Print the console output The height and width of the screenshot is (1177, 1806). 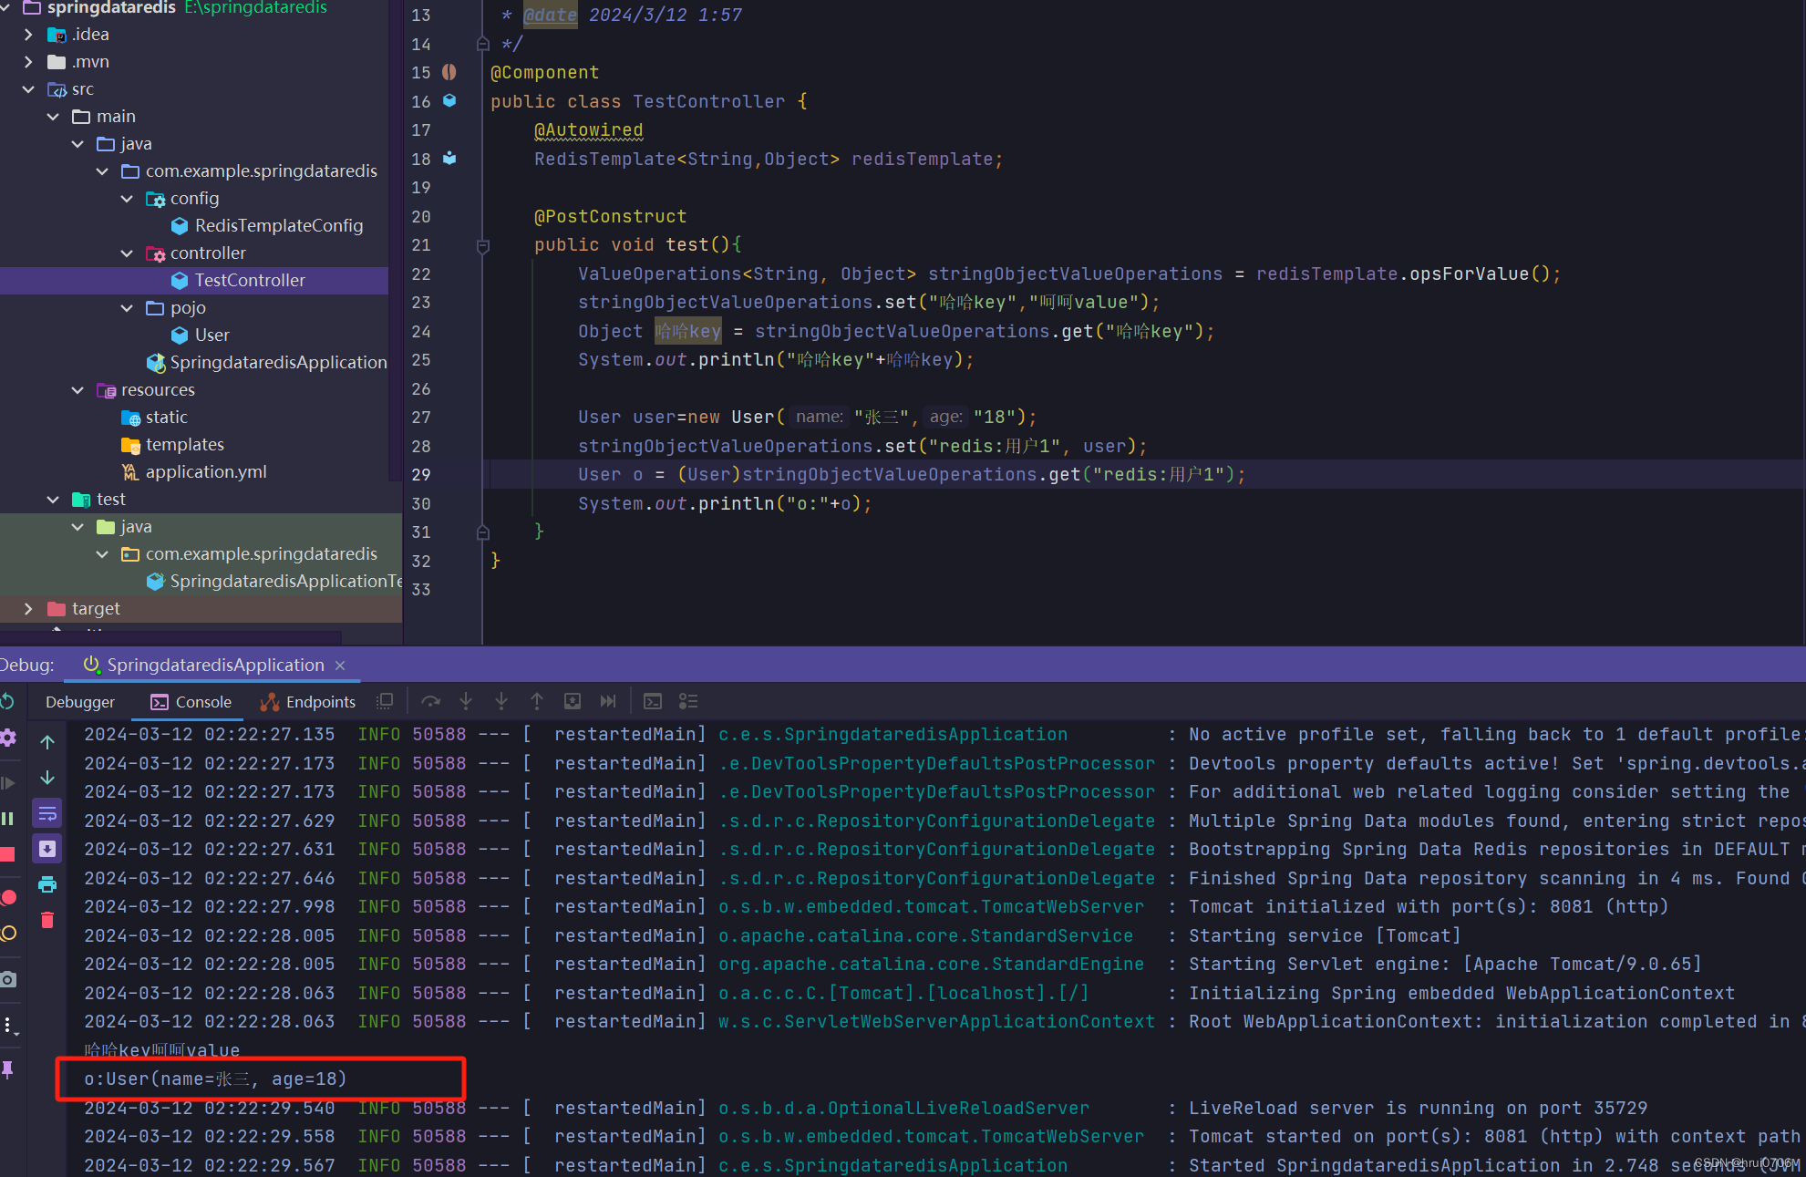click(47, 883)
